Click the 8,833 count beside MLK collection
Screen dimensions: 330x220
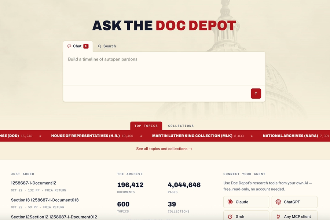[239, 136]
